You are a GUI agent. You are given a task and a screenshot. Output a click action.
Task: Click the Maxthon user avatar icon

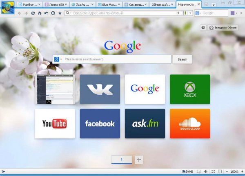[8, 7]
